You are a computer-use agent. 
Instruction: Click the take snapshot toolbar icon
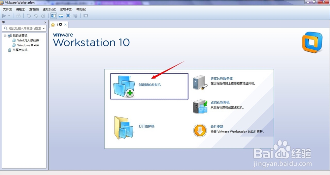(29, 16)
